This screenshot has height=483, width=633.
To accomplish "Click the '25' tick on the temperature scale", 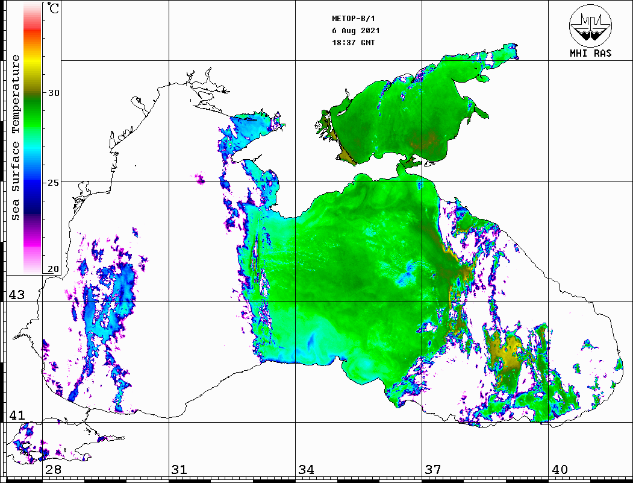I will (54, 183).
